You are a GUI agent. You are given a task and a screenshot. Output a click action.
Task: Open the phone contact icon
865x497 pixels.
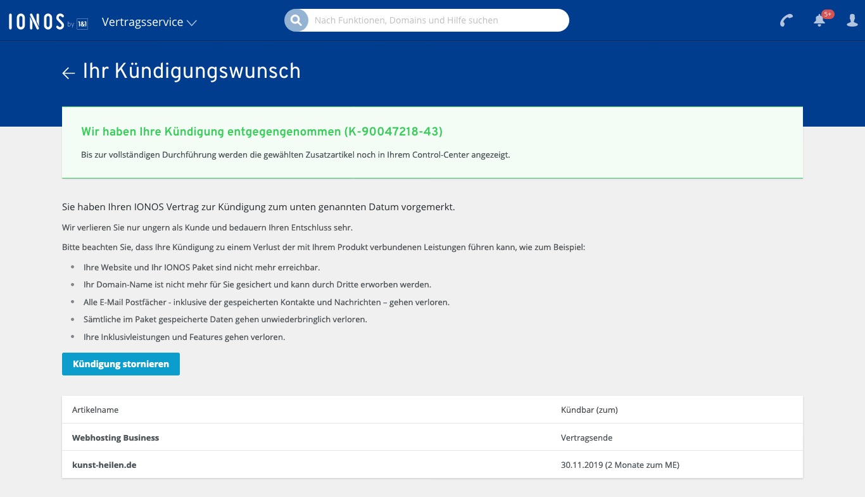[786, 20]
